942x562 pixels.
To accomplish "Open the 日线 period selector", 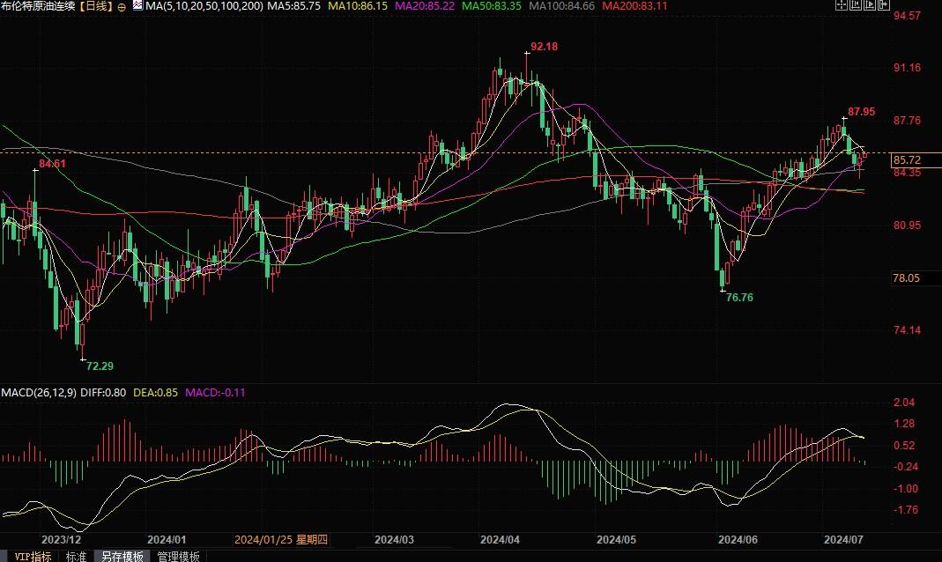I will pos(95,7).
